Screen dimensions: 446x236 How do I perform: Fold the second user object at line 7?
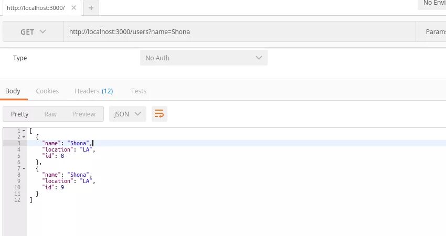coord(24,168)
